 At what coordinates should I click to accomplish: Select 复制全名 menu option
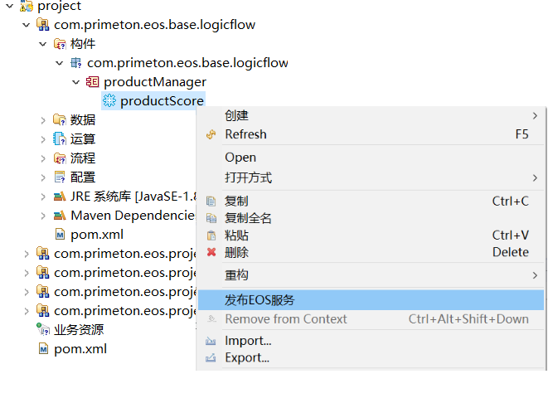(248, 218)
